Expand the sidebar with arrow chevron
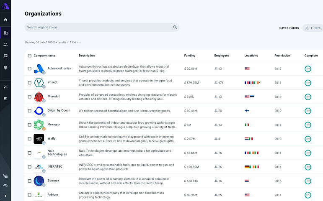Viewport: 323px width, 201px height. pyautogui.click(x=5, y=196)
